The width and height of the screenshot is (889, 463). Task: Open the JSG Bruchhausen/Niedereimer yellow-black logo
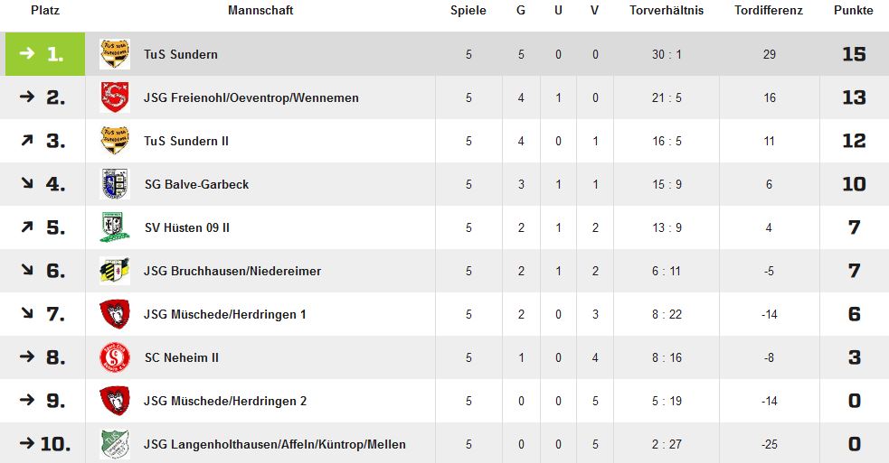[115, 271]
